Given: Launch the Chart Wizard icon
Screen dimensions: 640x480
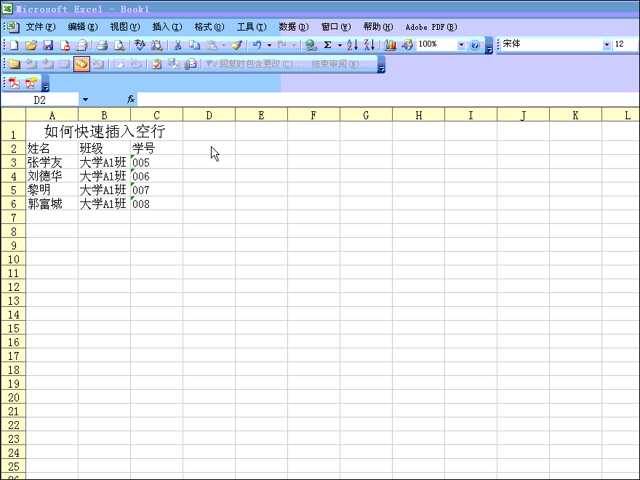Looking at the screenshot, I should pyautogui.click(x=391, y=45).
